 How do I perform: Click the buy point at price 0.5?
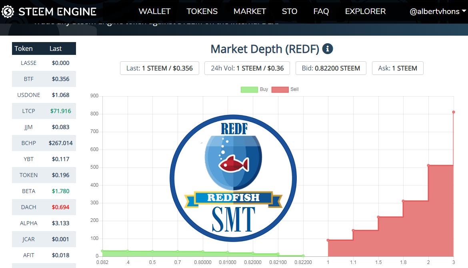tap(152, 251)
